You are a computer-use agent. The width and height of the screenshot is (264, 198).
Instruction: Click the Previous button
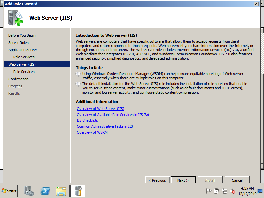click(157, 180)
